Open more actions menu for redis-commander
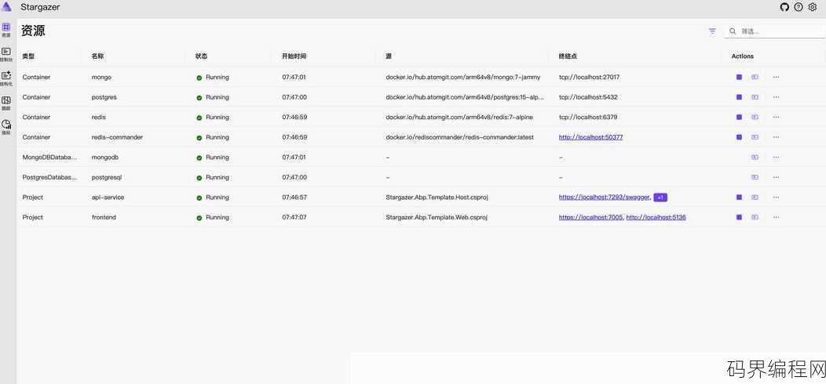826x384 pixels. tap(776, 137)
